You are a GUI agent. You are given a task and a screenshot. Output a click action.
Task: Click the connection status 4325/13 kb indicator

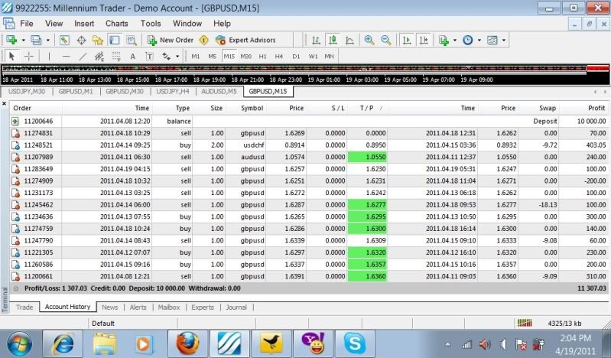551,323
